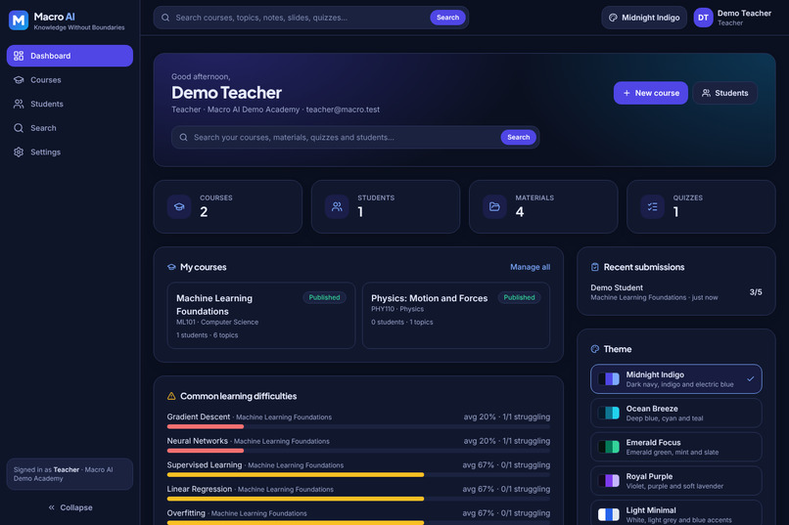Click the Settings gear icon in sidebar
The image size is (789, 525).
[19, 153]
